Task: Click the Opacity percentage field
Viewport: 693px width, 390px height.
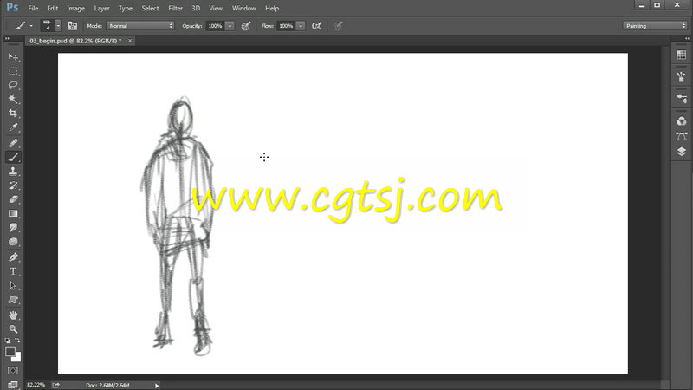Action: [x=216, y=26]
